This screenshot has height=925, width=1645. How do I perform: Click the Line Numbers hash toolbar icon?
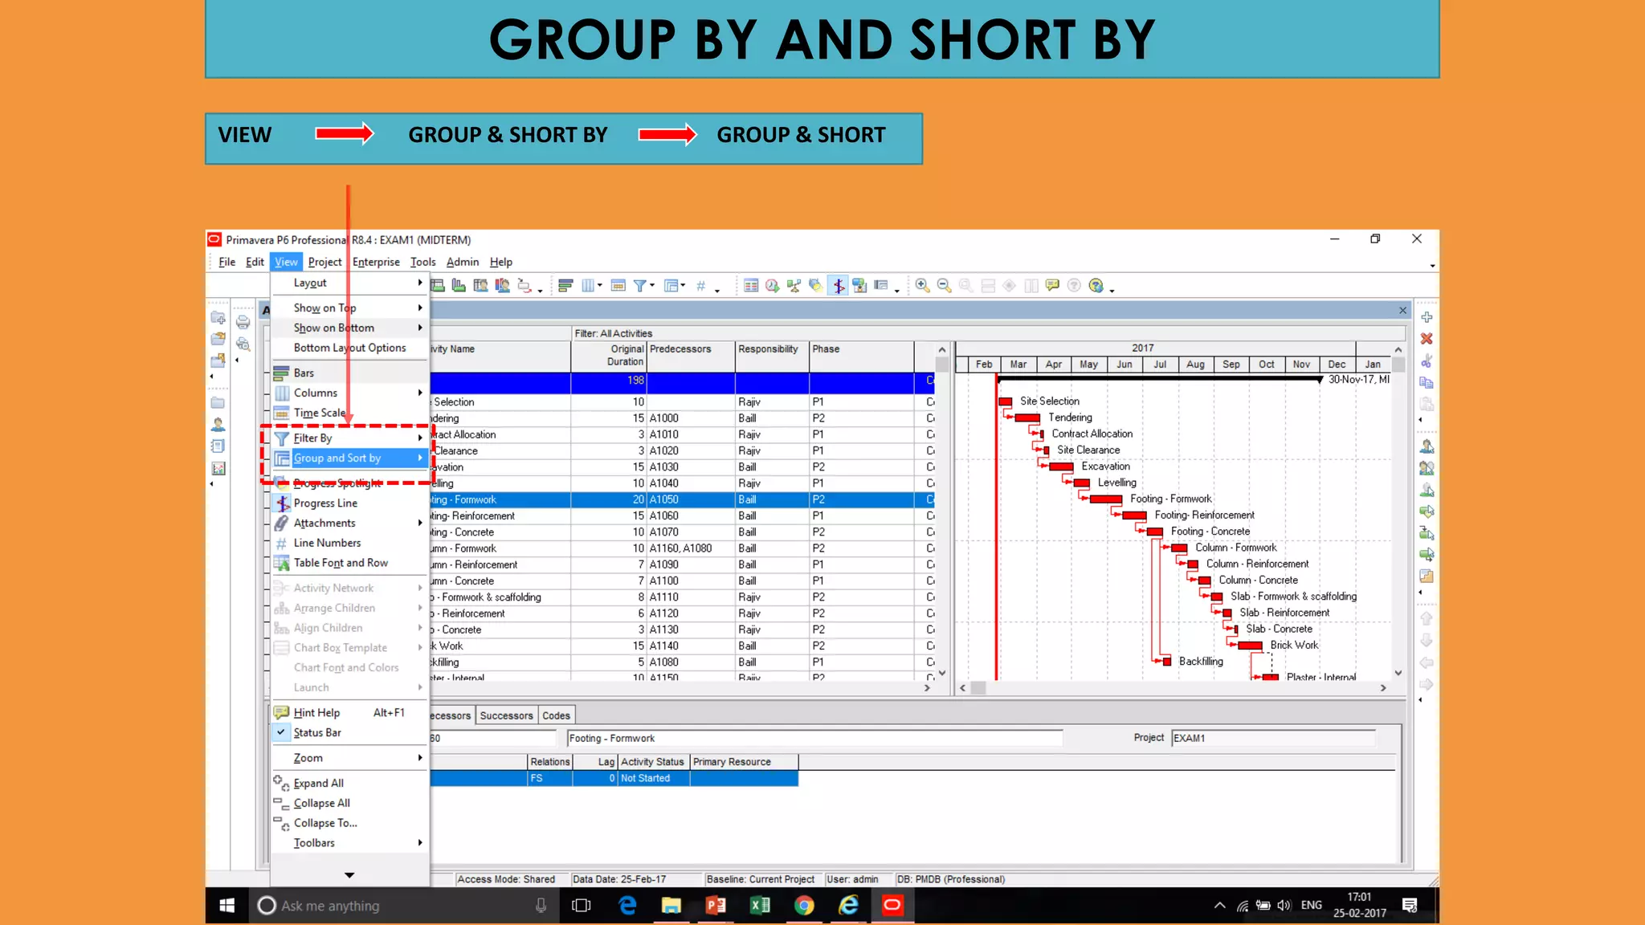pos(700,286)
